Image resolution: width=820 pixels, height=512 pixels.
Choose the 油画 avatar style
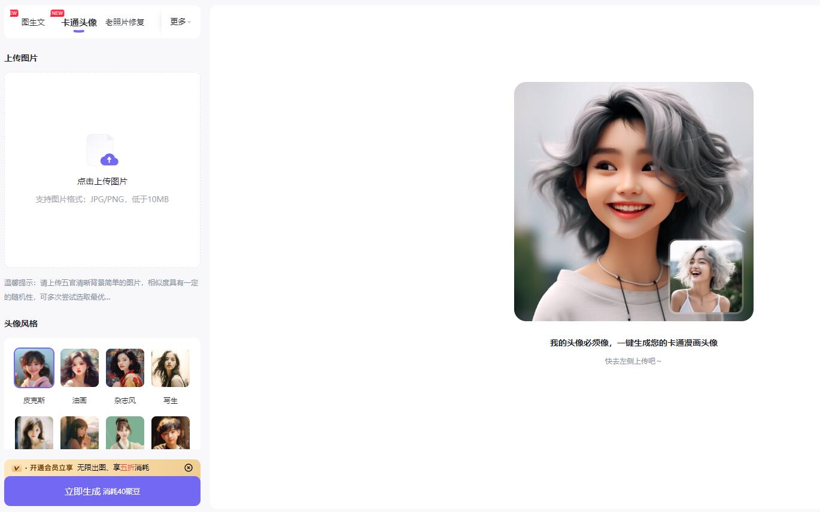pos(80,368)
